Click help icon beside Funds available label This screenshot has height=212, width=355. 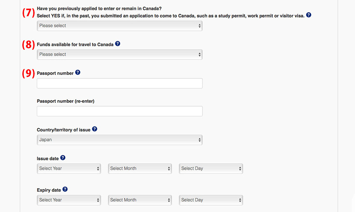click(118, 44)
